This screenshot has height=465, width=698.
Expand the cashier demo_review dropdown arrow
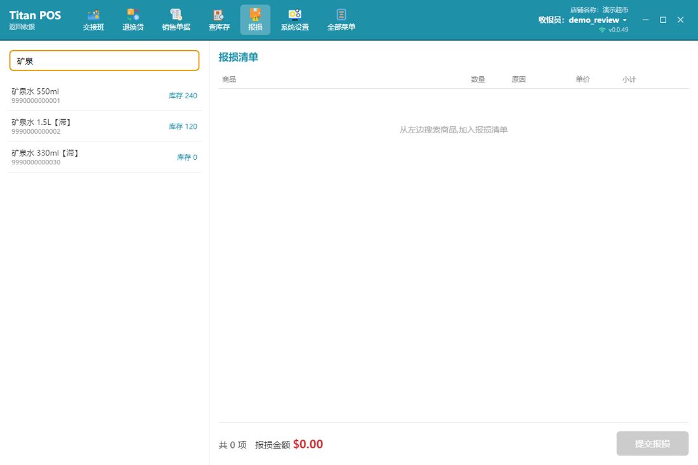pos(624,20)
